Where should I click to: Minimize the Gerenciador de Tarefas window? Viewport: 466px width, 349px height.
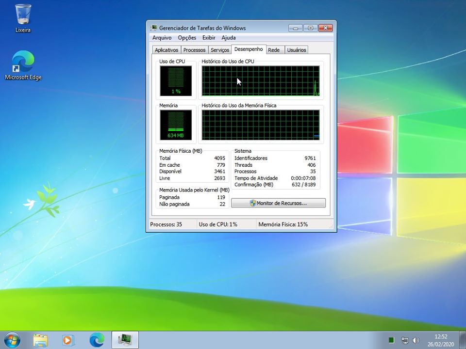(x=296, y=28)
